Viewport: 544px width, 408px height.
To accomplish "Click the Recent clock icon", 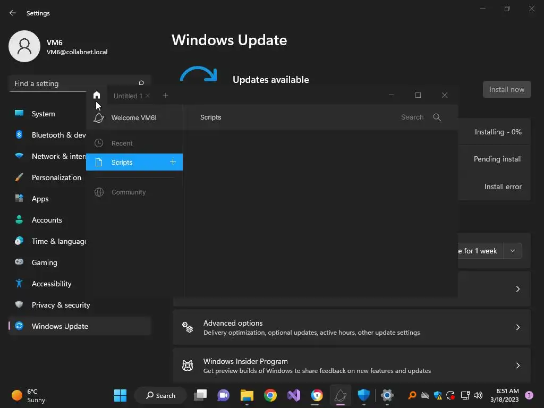I will (99, 143).
